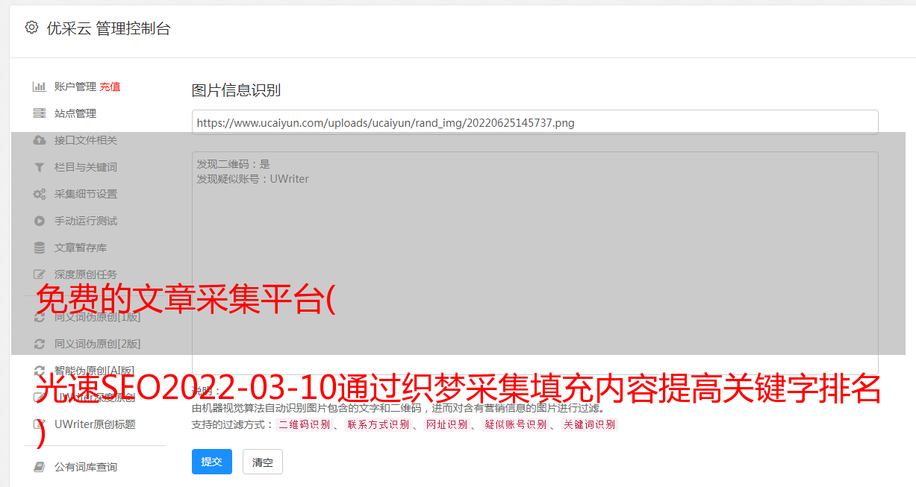Click the cogs icon for 采集细节设置
Viewport: 916px width, 487px height.
click(x=40, y=194)
